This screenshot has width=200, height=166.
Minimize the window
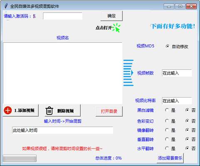tap(169, 6)
